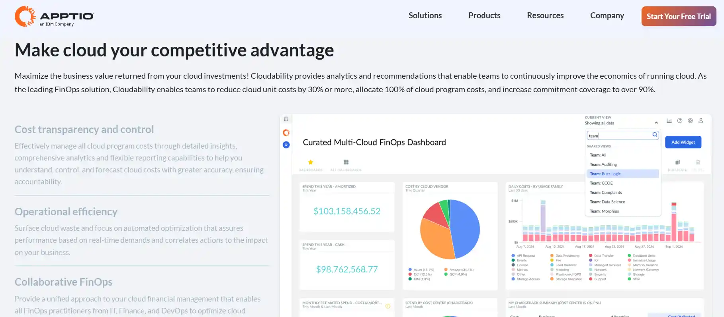The image size is (724, 317).
Task: Open the Solutions menu
Action: (x=425, y=15)
